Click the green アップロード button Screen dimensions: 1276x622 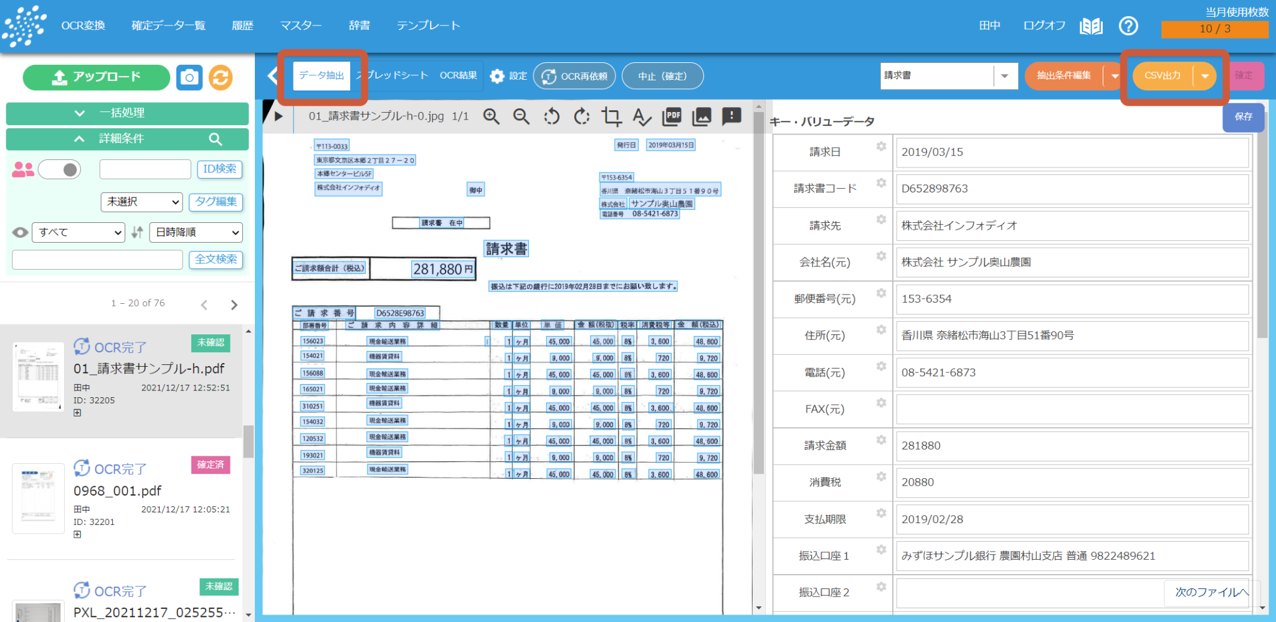click(97, 77)
